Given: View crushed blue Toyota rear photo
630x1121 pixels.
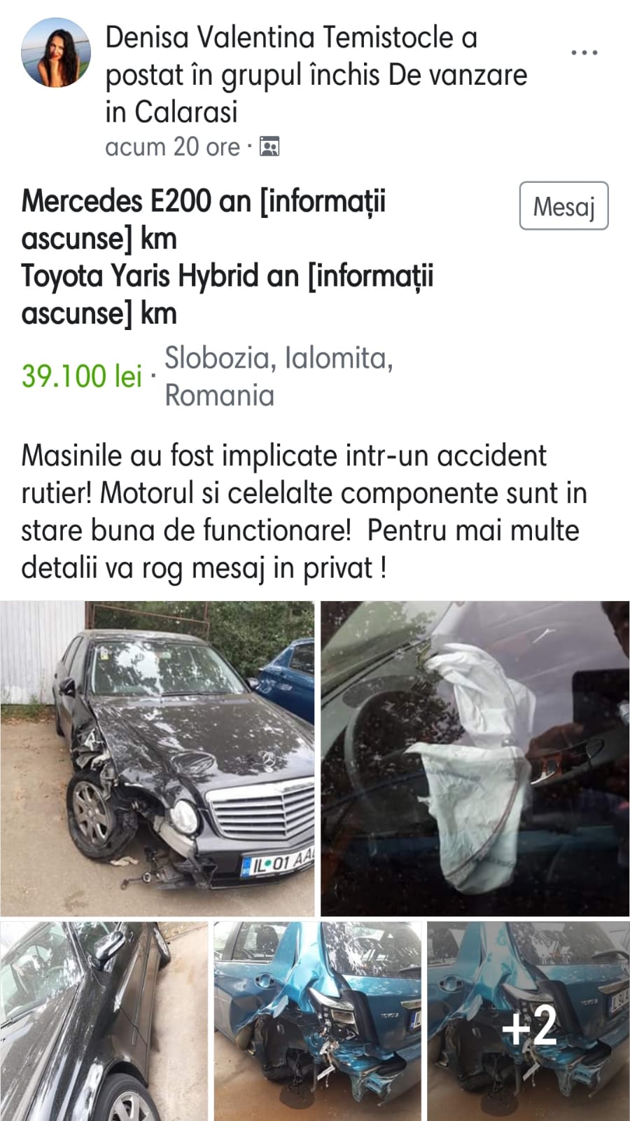Looking at the screenshot, I should click(317, 1022).
